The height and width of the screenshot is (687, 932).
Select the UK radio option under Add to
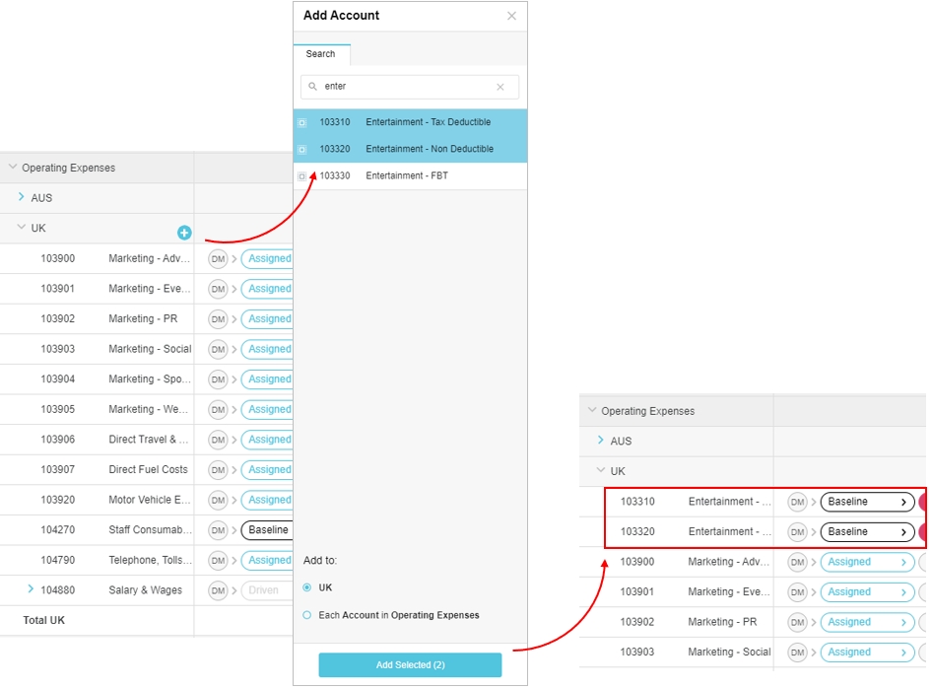307,587
